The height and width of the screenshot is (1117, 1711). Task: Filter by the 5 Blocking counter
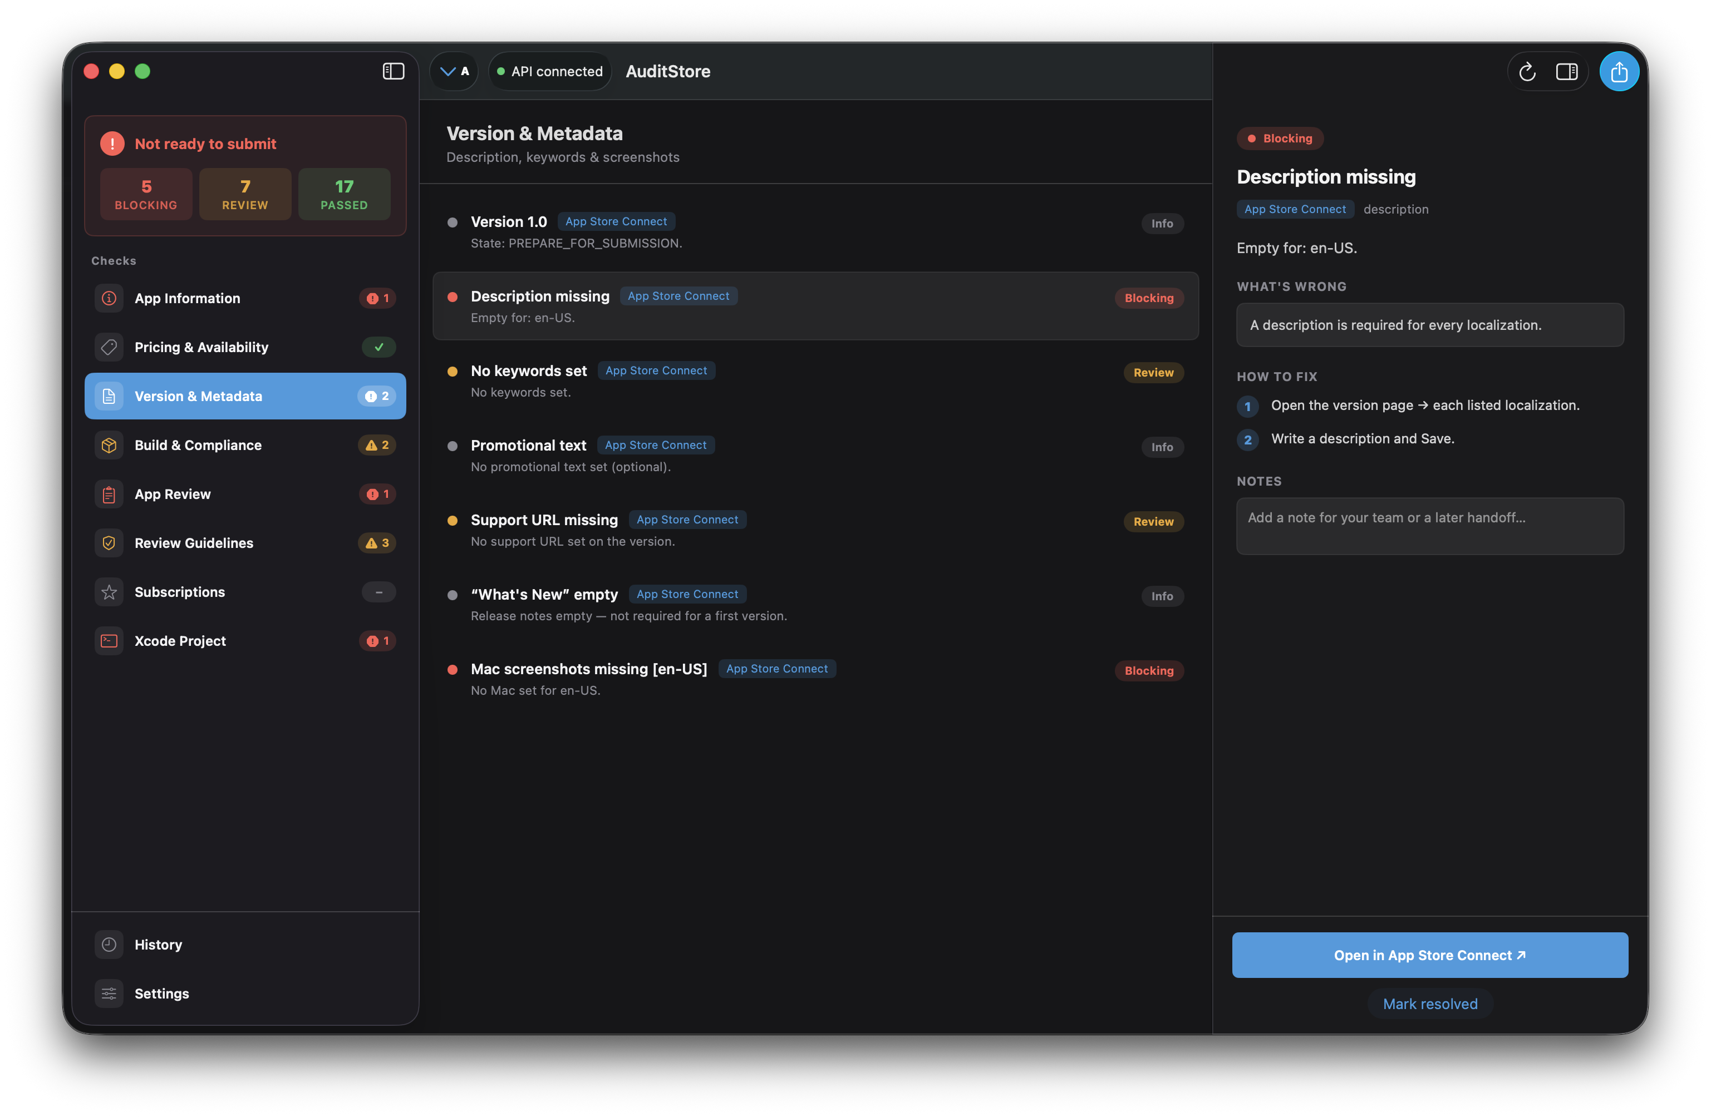[146, 194]
